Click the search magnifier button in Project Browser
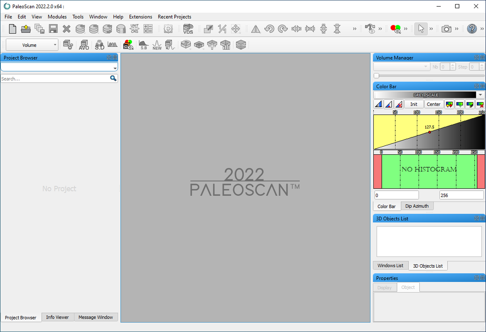This screenshot has height=332, width=486. pos(113,78)
